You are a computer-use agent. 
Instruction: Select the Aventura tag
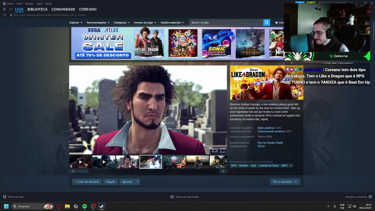243,166
